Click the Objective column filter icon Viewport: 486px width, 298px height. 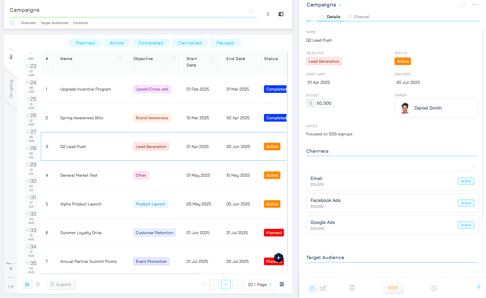tap(174, 59)
